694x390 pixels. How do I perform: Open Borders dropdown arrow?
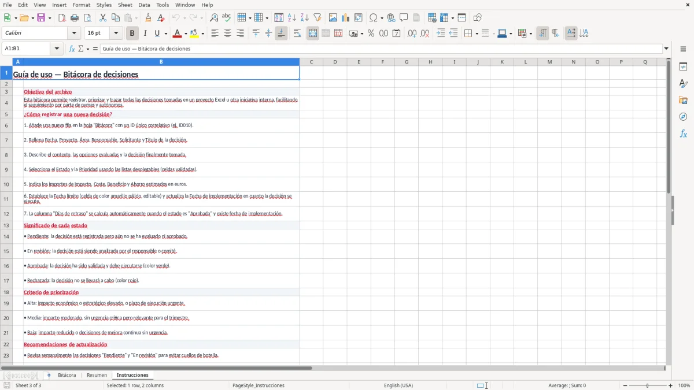click(477, 34)
